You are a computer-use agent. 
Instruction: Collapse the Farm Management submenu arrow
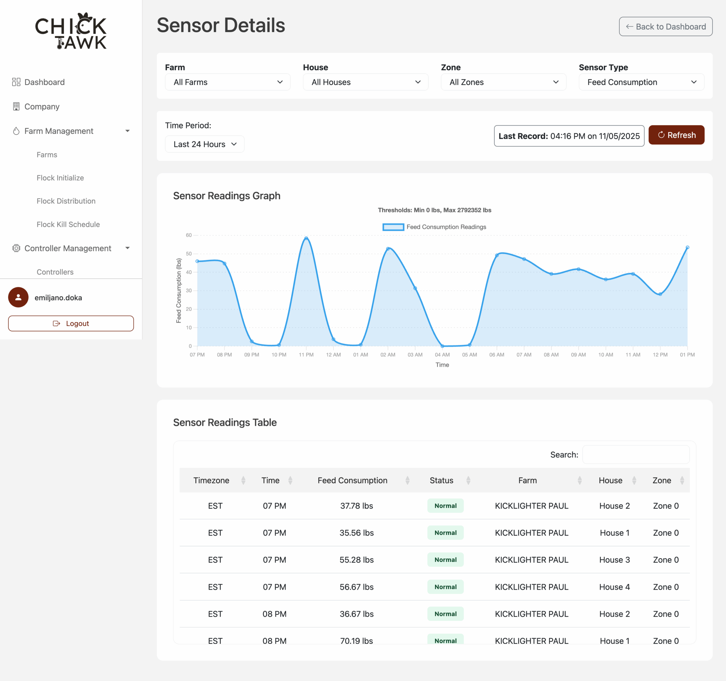[127, 131]
